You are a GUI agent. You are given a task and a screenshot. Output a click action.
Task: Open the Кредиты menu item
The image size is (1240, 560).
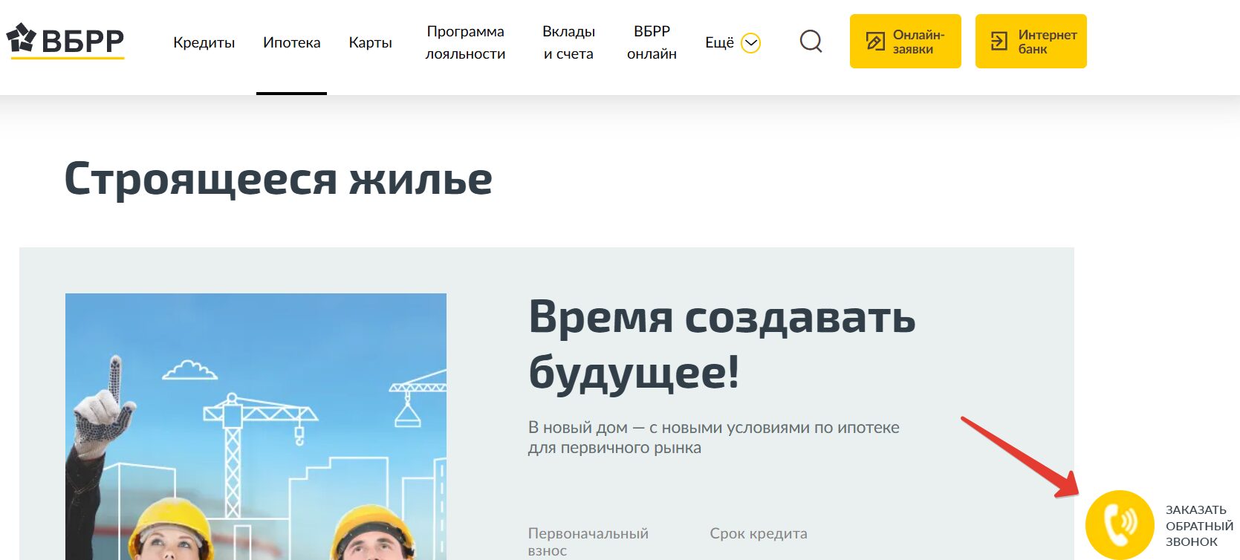pyautogui.click(x=204, y=43)
